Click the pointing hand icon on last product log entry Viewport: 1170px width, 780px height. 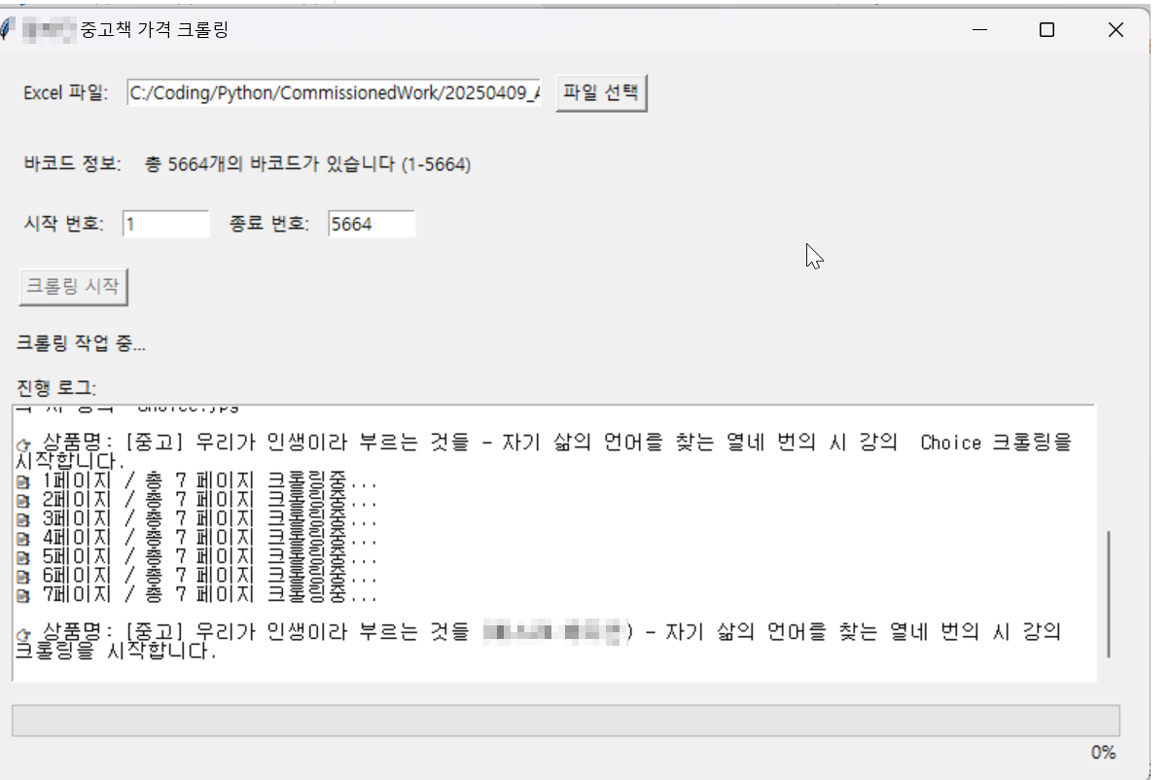23,634
